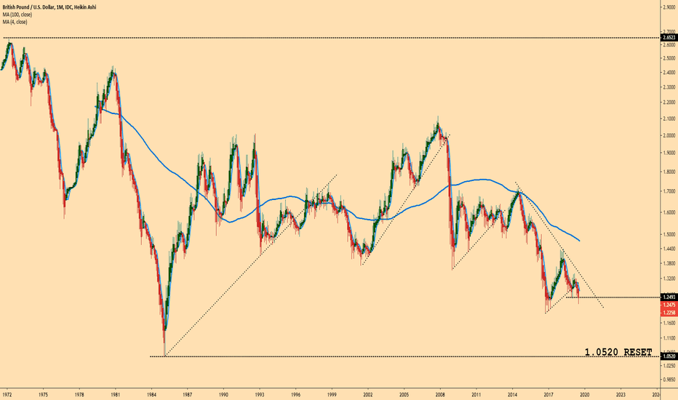Click the 1.2493 horizontal line price label
The width and height of the screenshot is (678, 400).
point(669,297)
